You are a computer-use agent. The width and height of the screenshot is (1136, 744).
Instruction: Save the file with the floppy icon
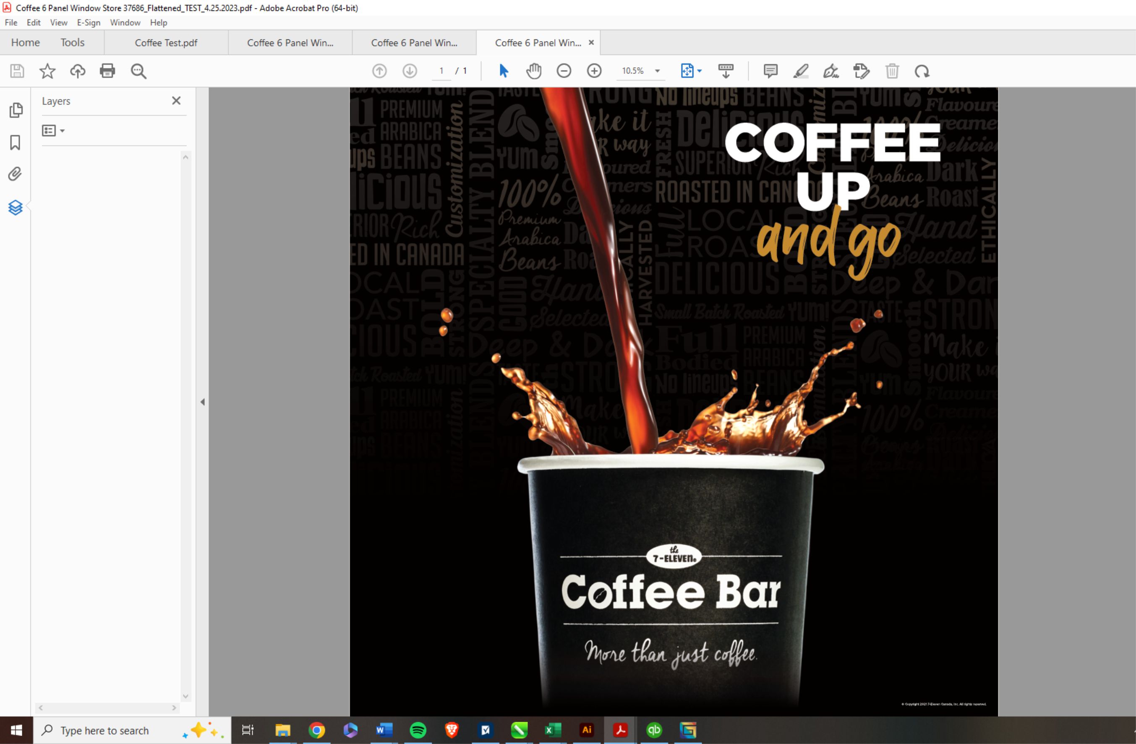[17, 71]
